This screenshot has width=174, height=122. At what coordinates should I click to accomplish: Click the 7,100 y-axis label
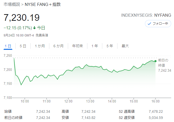click(8, 98)
